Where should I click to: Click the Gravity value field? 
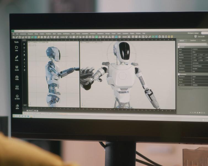click(200, 79)
